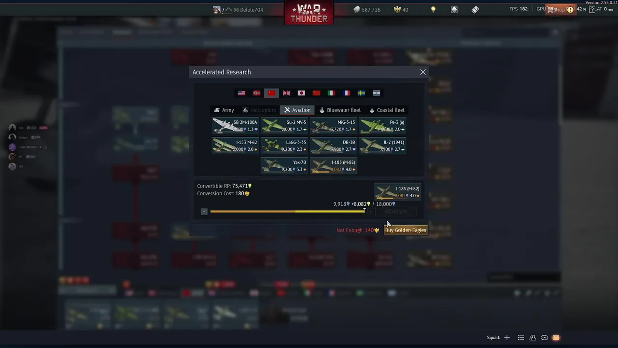This screenshot has height=348, width=618.
Task: Adjust the research points conversion slider
Action: tap(287, 211)
